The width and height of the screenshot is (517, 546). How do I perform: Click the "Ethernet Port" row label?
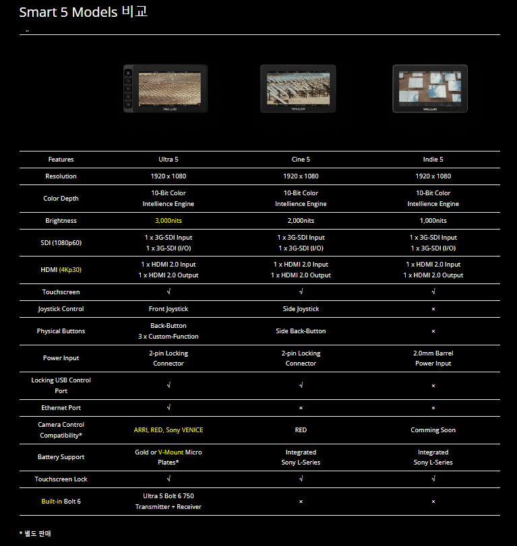[x=61, y=408]
